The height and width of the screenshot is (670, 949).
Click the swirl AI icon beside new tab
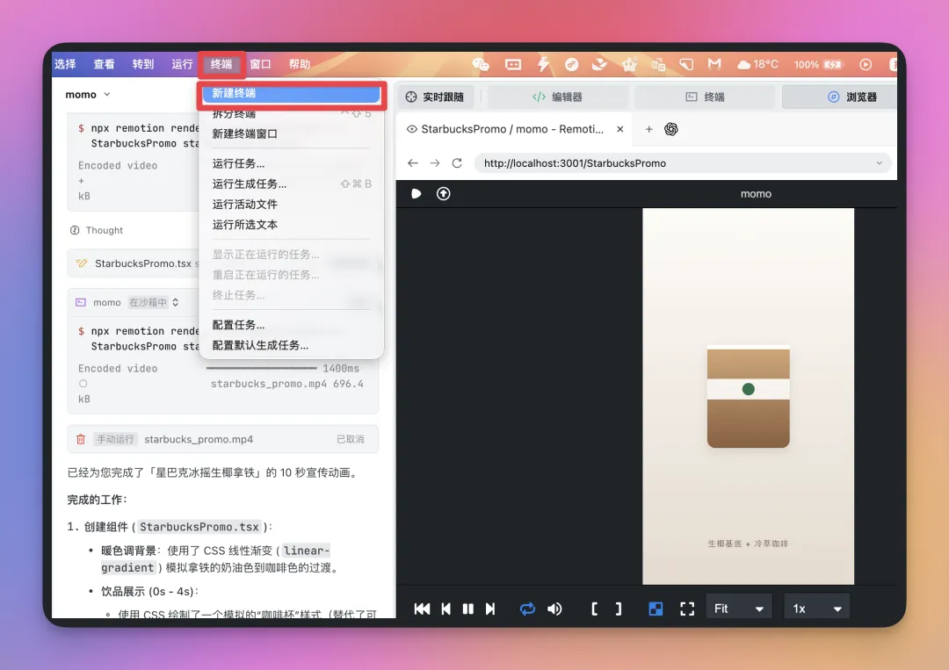pyautogui.click(x=670, y=129)
